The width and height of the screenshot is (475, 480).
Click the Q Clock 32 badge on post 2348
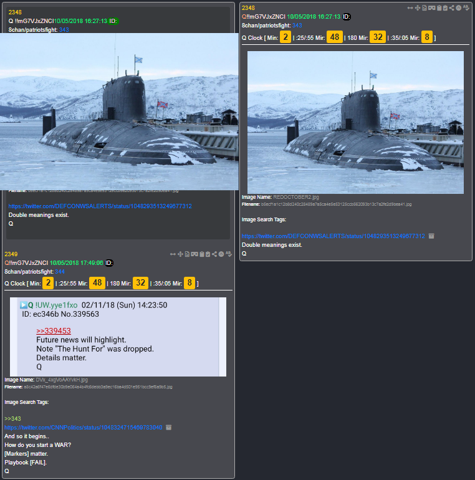378,37
